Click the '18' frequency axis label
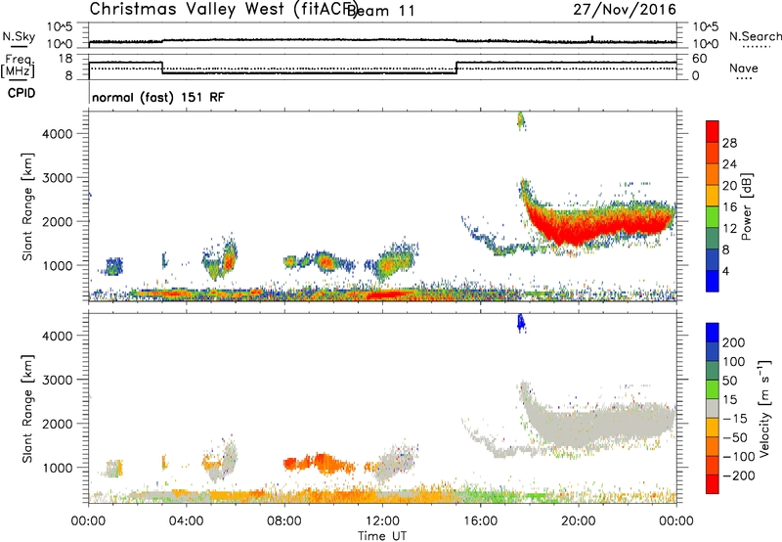 point(65,59)
